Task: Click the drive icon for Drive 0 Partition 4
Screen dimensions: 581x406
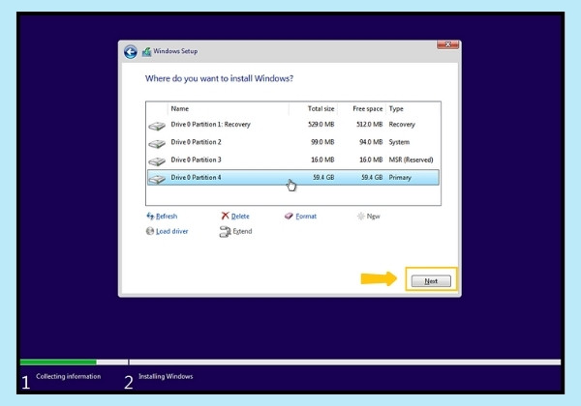Action: tap(157, 179)
